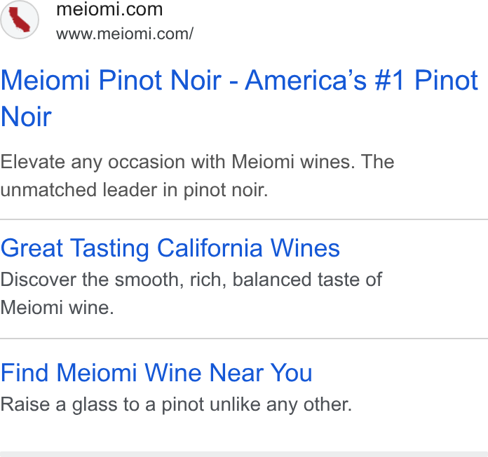Open the meiomi.com site name
The height and width of the screenshot is (457, 488).
point(109,9)
